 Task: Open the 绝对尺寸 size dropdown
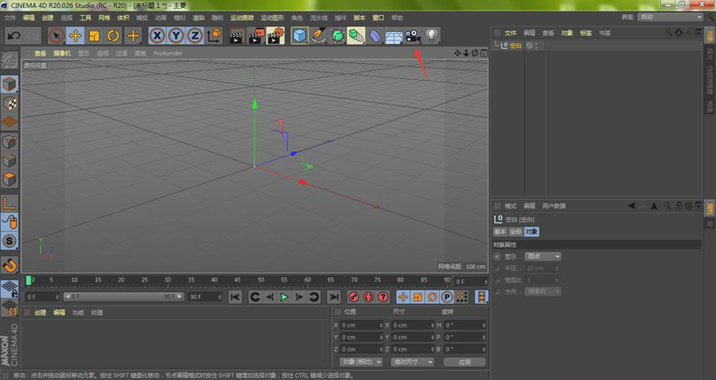(x=412, y=361)
